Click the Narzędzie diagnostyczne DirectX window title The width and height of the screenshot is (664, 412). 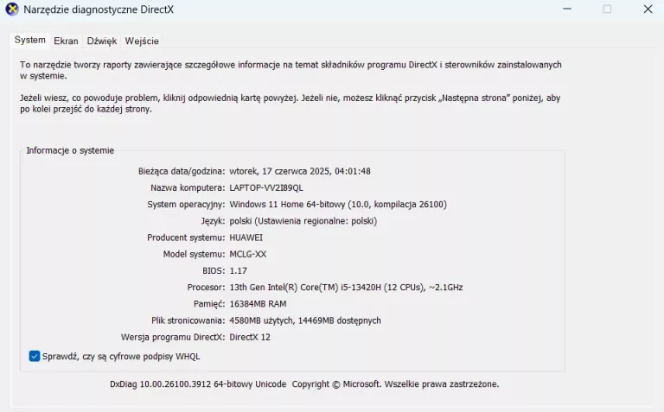[x=99, y=10]
